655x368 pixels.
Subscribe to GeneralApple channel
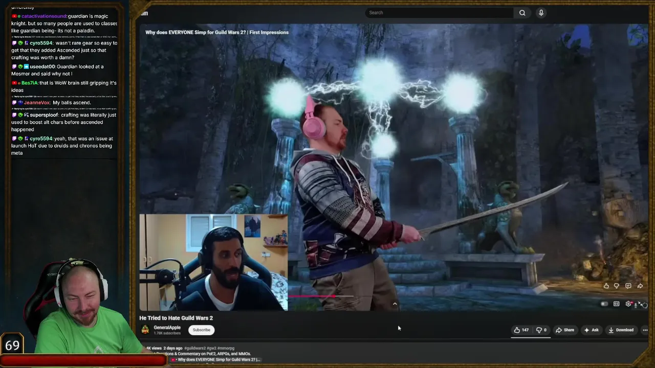coord(201,330)
